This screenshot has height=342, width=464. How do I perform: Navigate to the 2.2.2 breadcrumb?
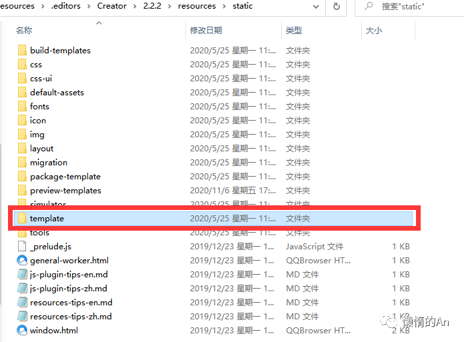(x=152, y=6)
